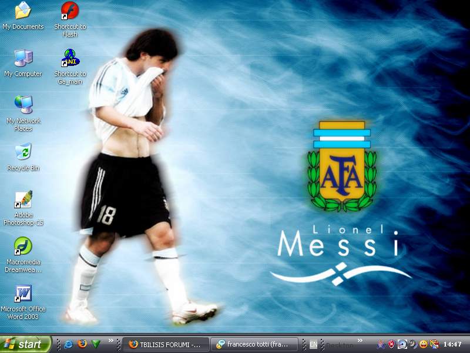Select the My Computer desktop icon
Screen dimensions: 470x353
point(23,63)
